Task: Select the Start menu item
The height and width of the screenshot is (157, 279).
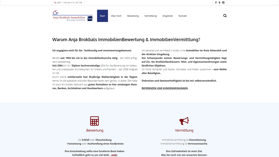Action: point(102,16)
